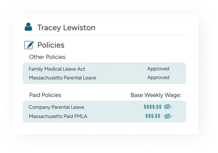Show the Massachusetts Paid FMLA weekly wage
The height and width of the screenshot is (153, 218).
coord(168,116)
